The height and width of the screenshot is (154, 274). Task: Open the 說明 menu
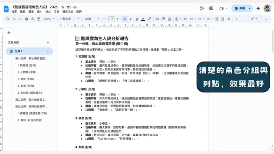[79, 12]
